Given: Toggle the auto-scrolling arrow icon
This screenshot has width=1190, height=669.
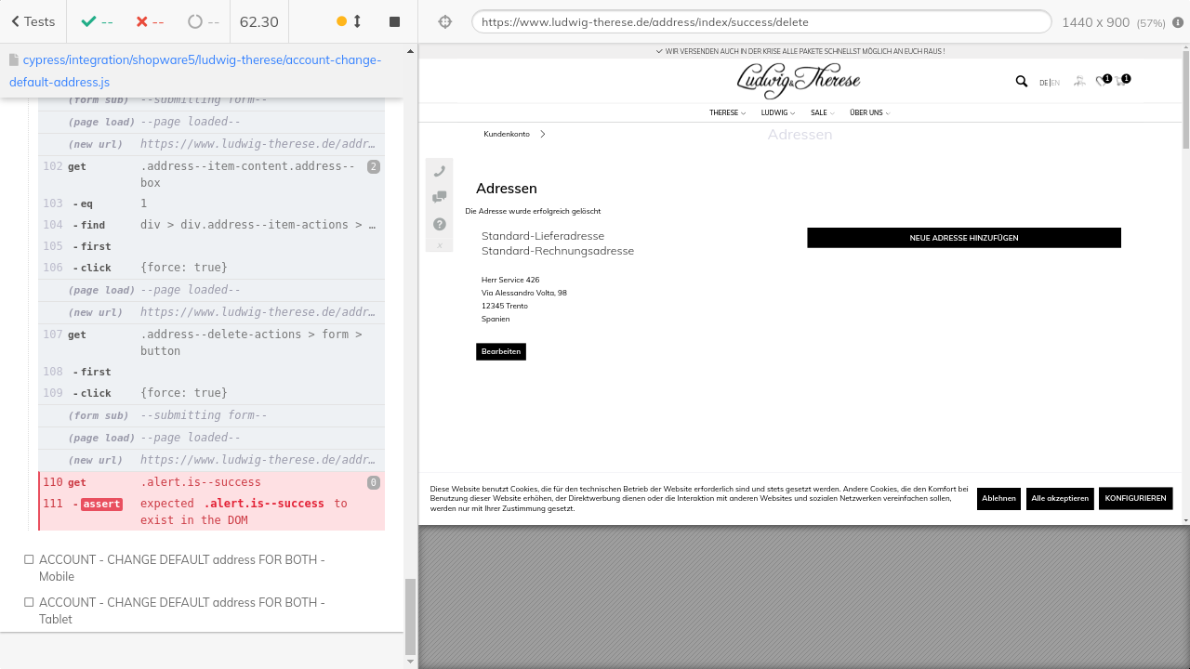Looking at the screenshot, I should pyautogui.click(x=357, y=21).
